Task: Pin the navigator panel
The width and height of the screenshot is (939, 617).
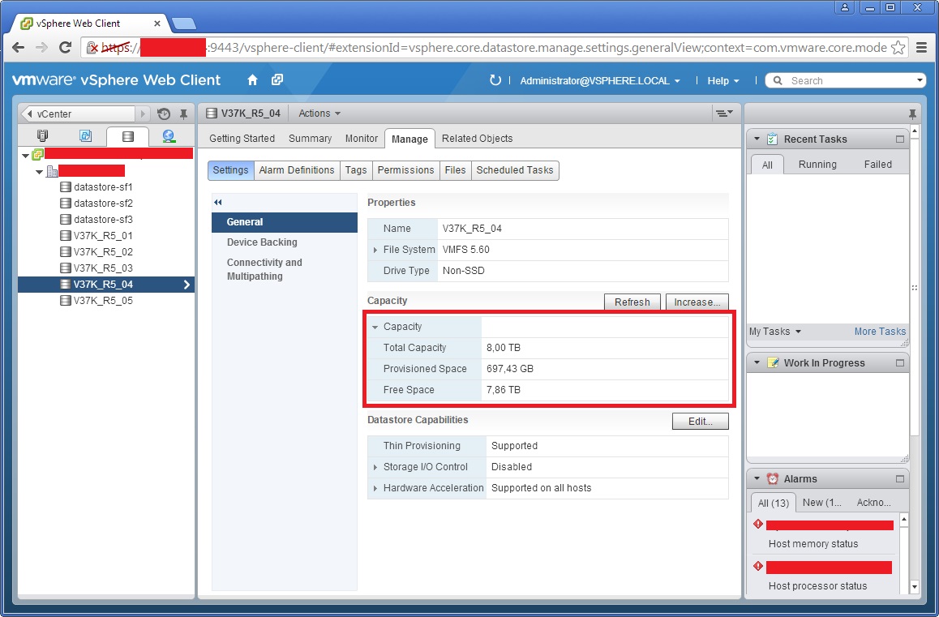Action: click(184, 114)
